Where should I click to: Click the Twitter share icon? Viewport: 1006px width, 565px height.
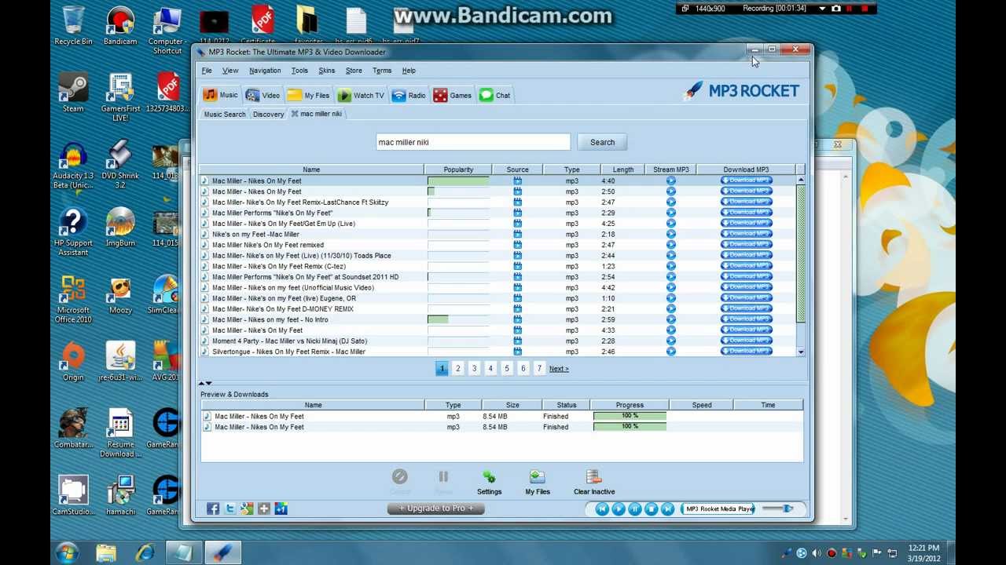pyautogui.click(x=229, y=508)
